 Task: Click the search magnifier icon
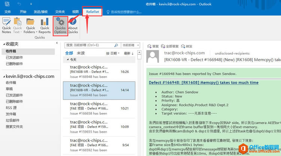[x=116, y=45]
